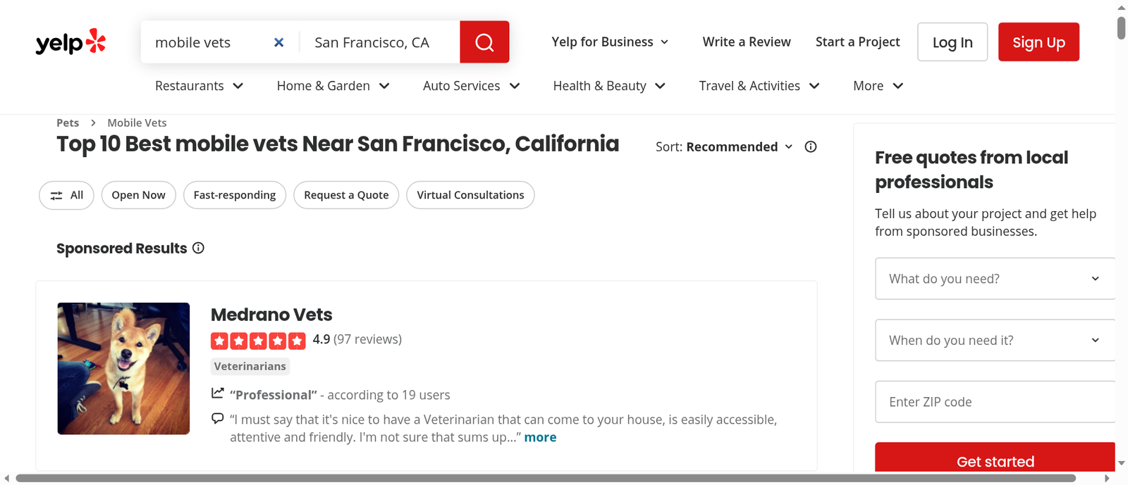Expand the More category menu

[x=878, y=86]
